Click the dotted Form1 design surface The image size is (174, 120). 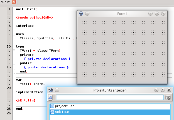point(122,50)
